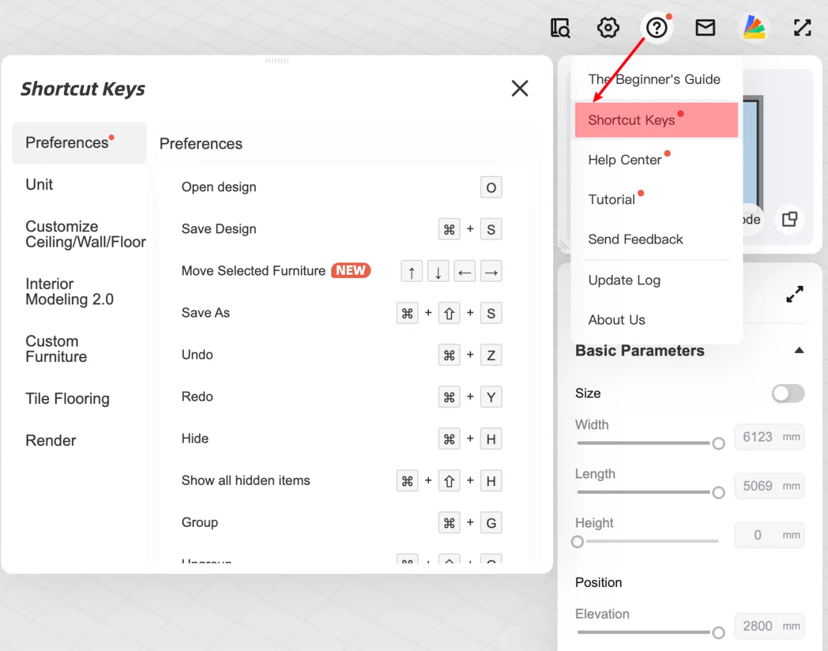Click the help question mark icon
This screenshot has width=828, height=651.
(657, 28)
